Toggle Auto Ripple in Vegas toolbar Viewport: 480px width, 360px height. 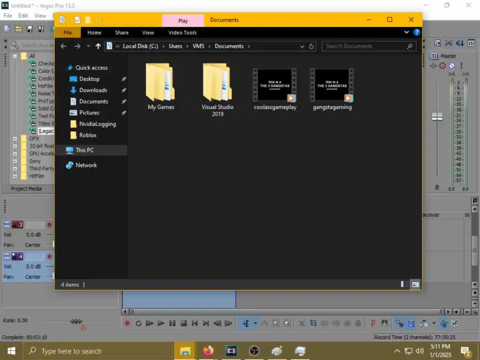coord(424,323)
